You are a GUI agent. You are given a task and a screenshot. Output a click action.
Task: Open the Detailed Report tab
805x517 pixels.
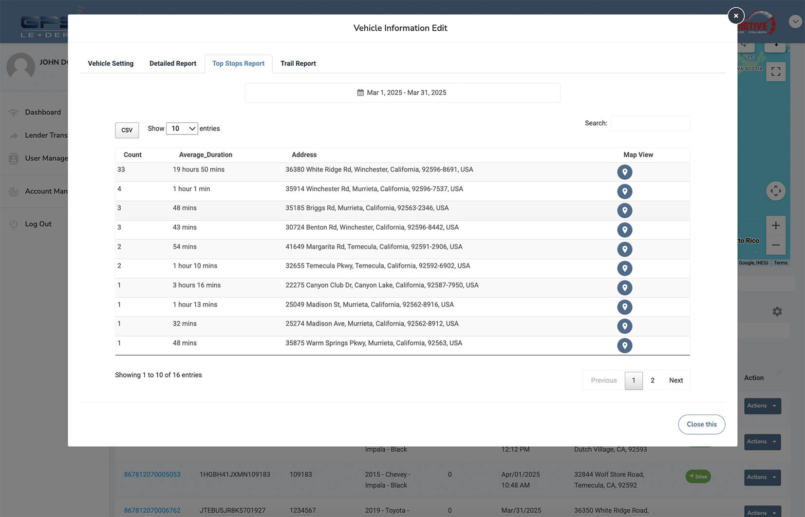point(173,63)
